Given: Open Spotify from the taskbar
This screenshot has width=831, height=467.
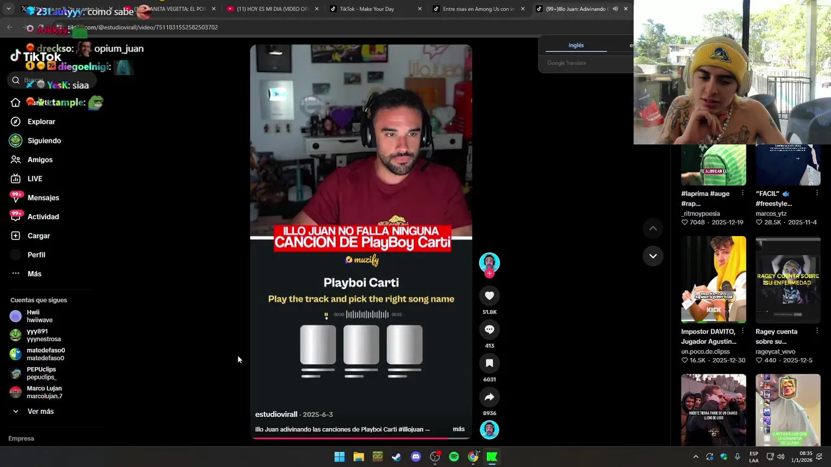Looking at the screenshot, I should click(x=454, y=457).
